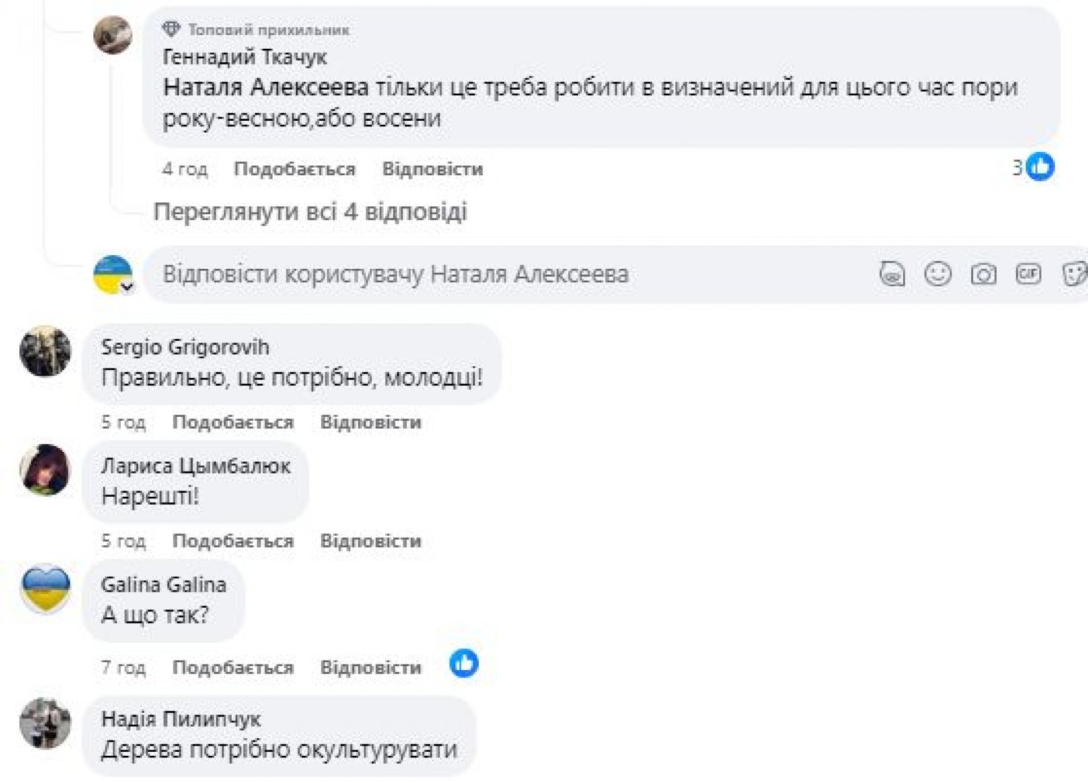1088x783 pixels.
Task: Open the sticker picker at far right
Action: (x=1074, y=275)
